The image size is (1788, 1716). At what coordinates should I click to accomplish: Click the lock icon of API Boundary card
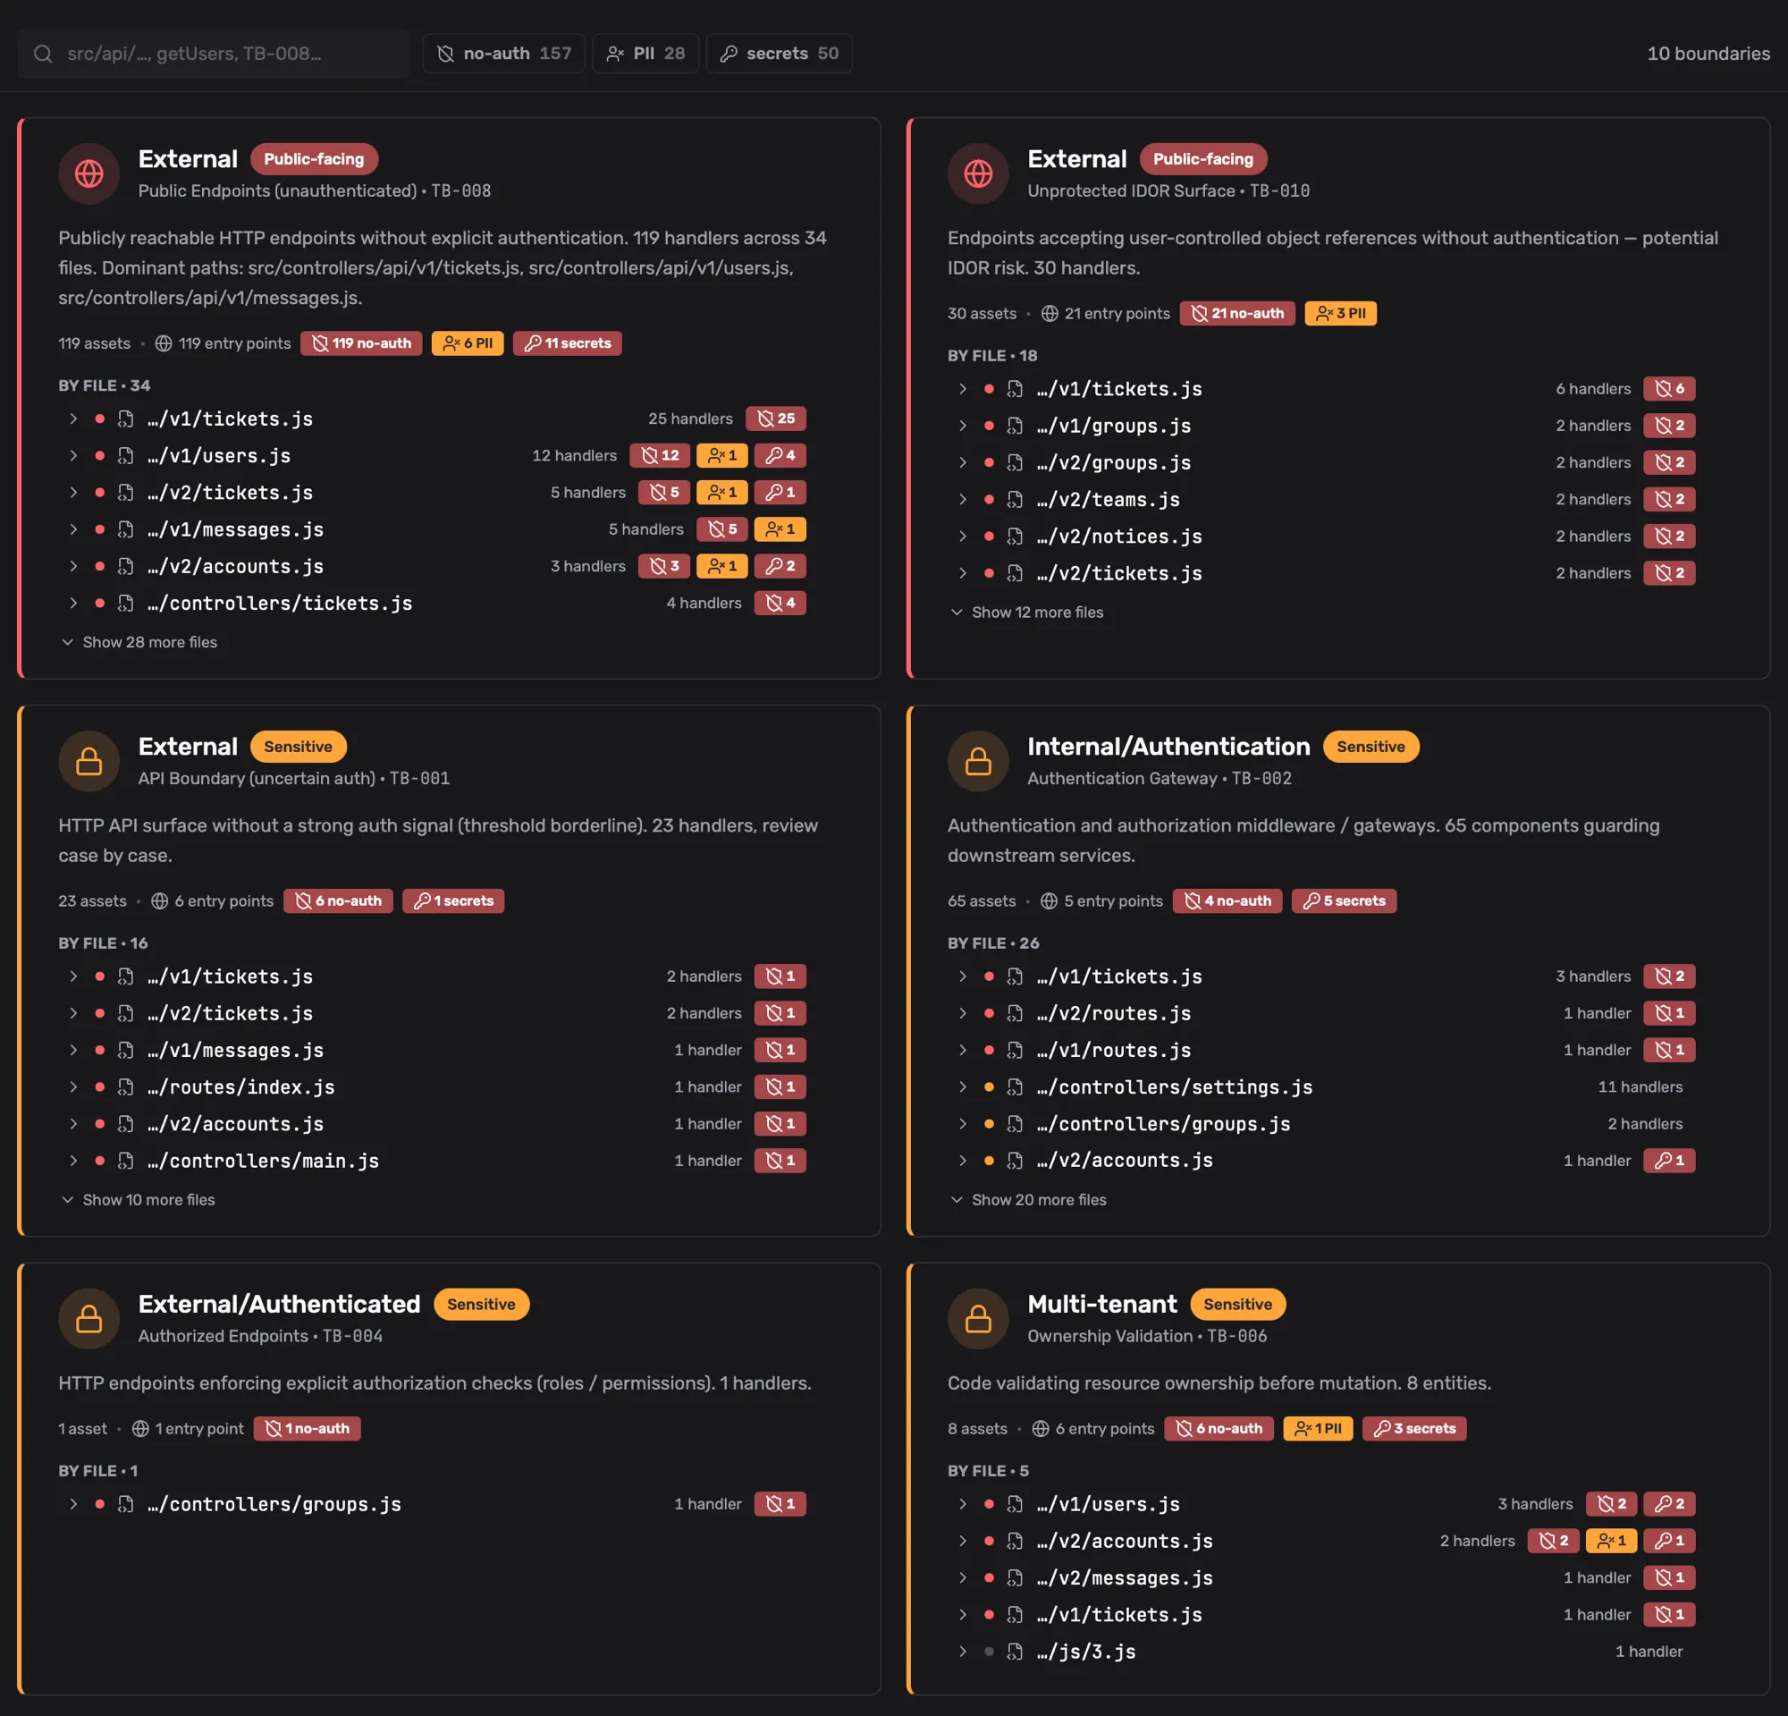89,761
